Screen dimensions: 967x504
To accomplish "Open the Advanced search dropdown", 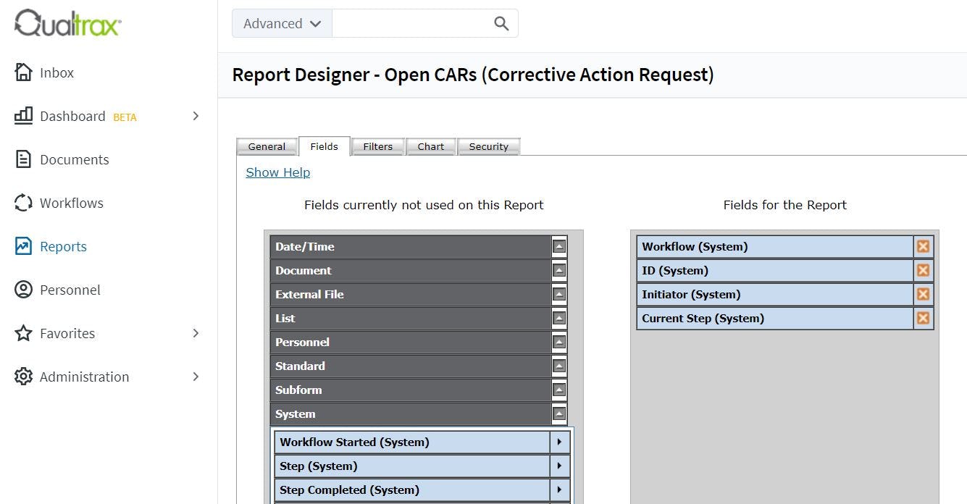I will tap(282, 23).
